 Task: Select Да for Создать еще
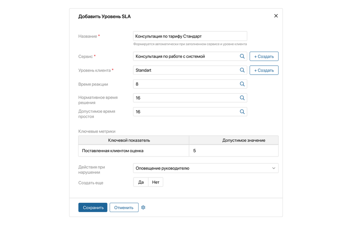point(141,182)
